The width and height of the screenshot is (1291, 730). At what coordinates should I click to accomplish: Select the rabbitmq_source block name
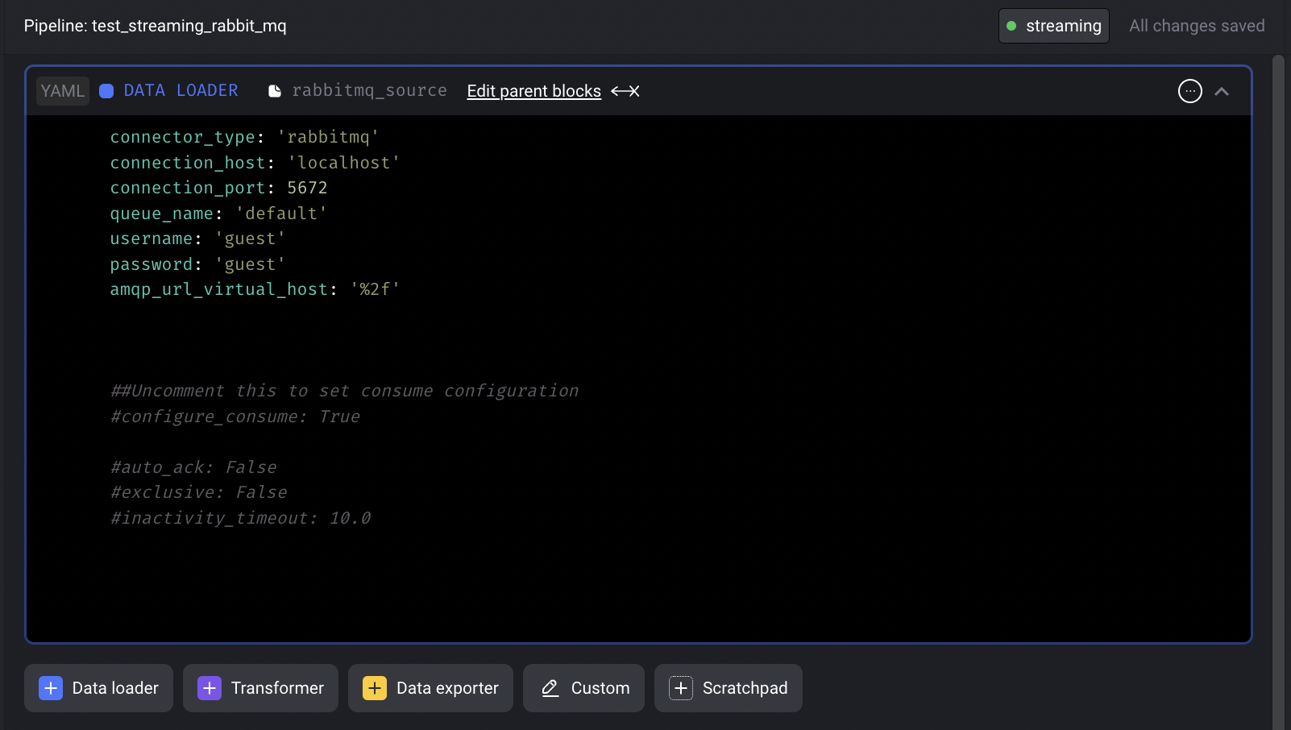coord(369,90)
